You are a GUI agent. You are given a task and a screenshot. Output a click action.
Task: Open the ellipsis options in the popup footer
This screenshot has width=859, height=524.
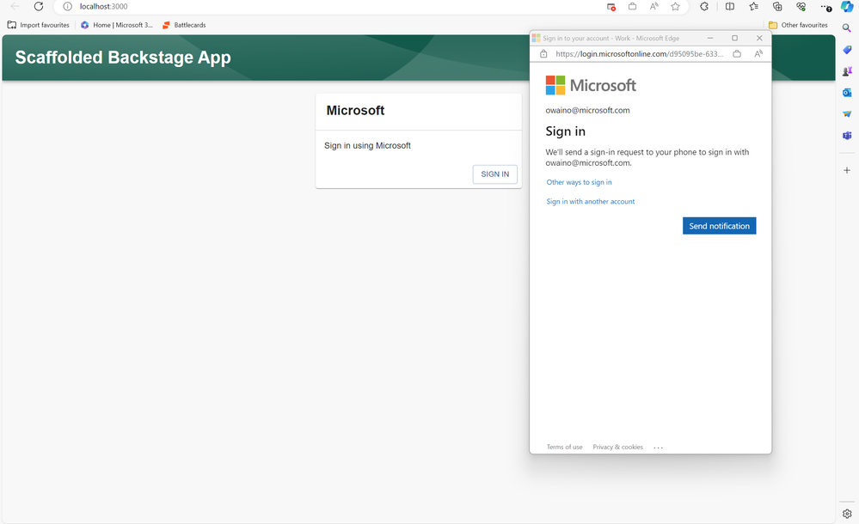point(659,448)
